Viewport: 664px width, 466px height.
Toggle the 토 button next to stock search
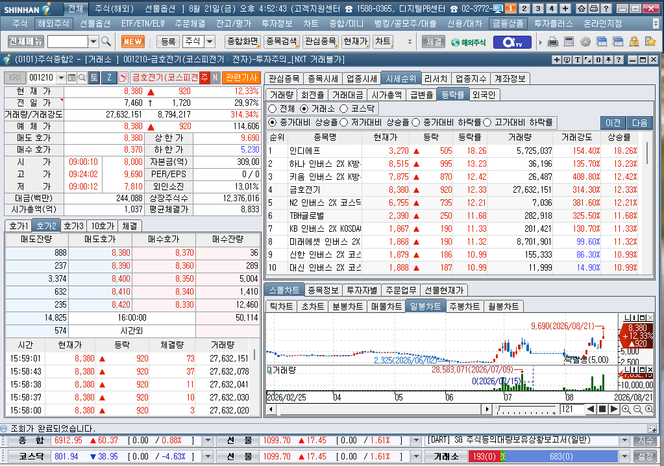tap(93, 77)
